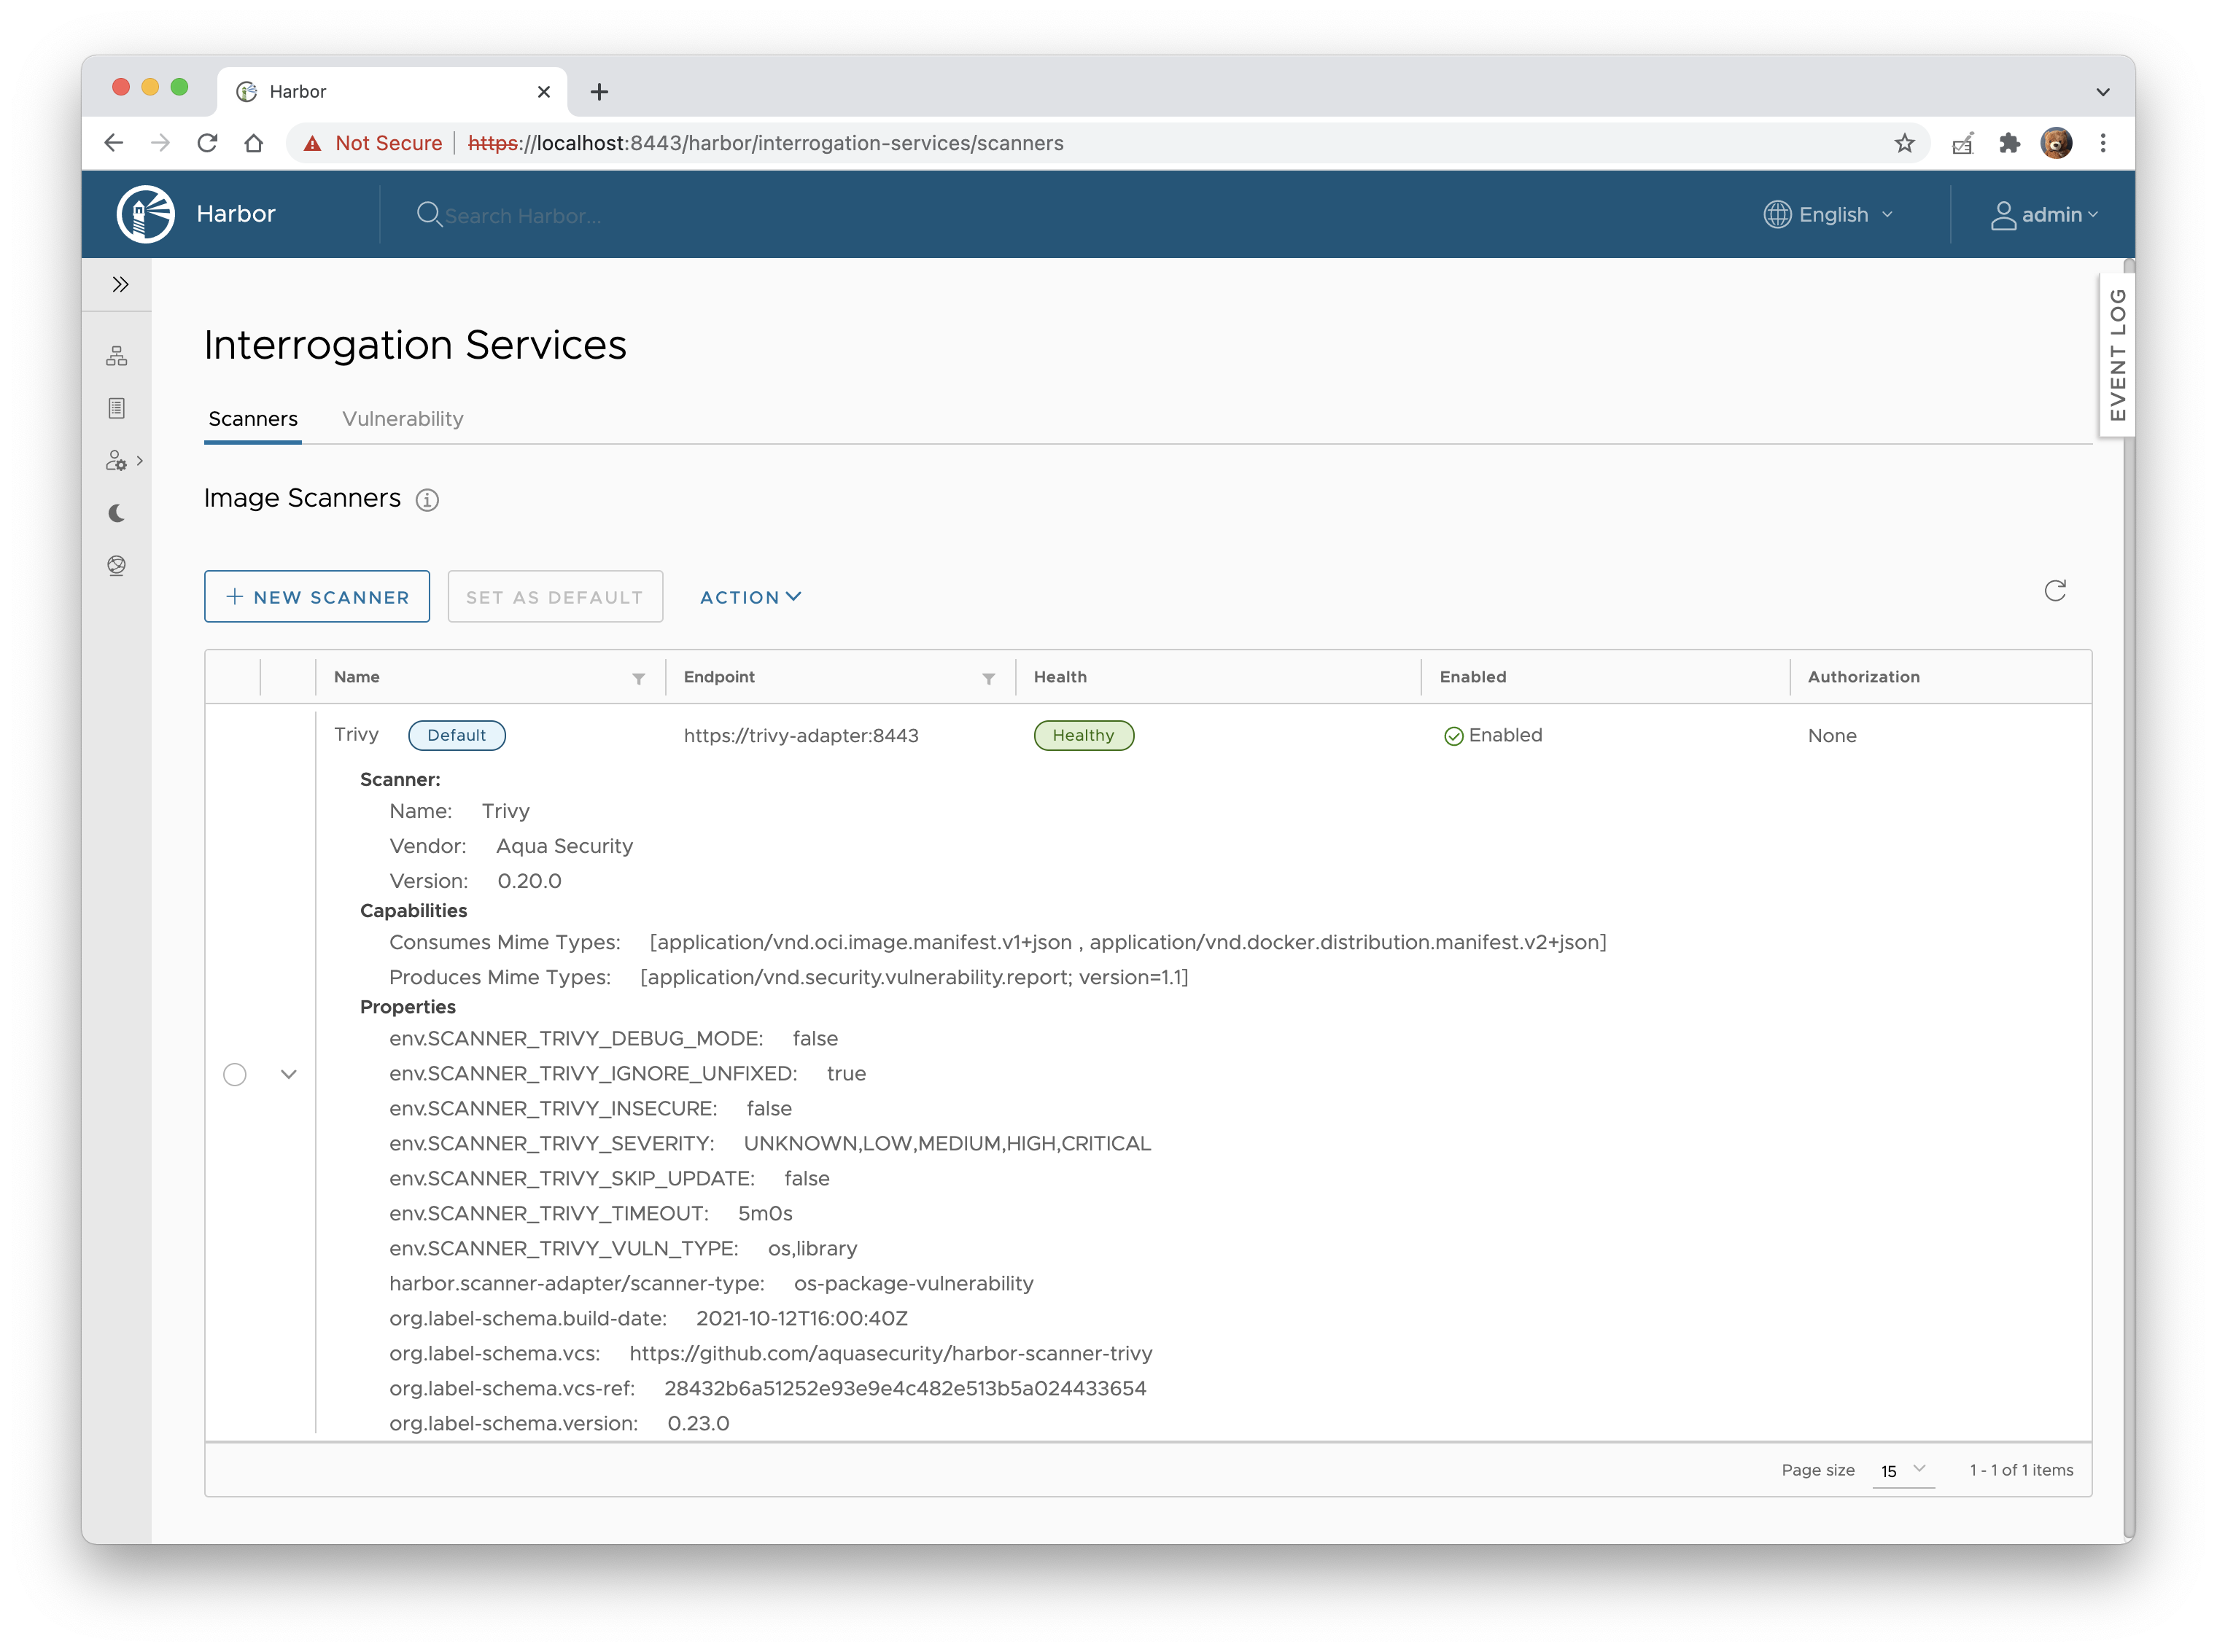This screenshot has width=2217, height=1652.
Task: Expand the left navigation sidebar
Action: pyautogui.click(x=120, y=285)
